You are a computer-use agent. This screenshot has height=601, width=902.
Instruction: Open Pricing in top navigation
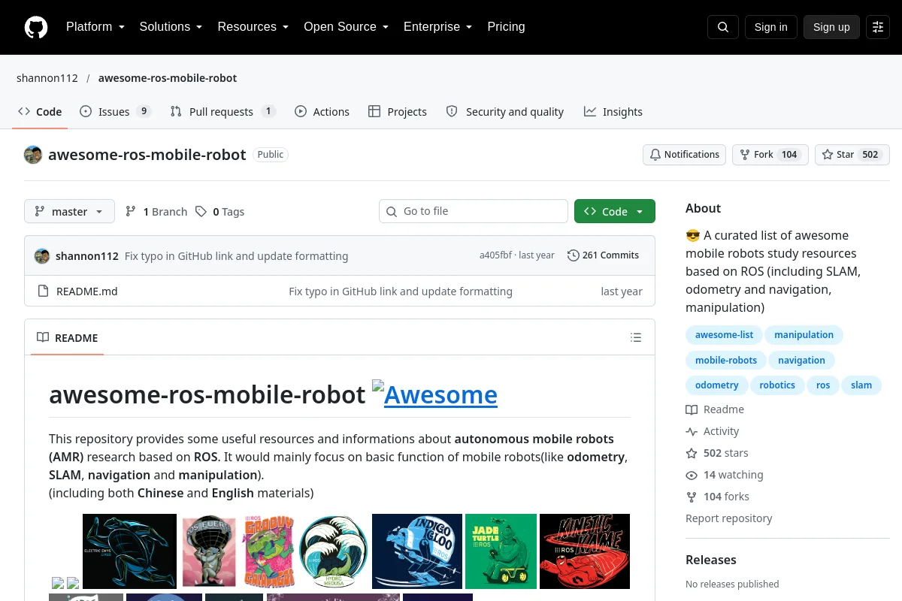(506, 27)
